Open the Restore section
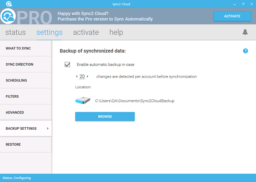Image resolution: width=256 pixels, height=182 pixels. (26, 145)
